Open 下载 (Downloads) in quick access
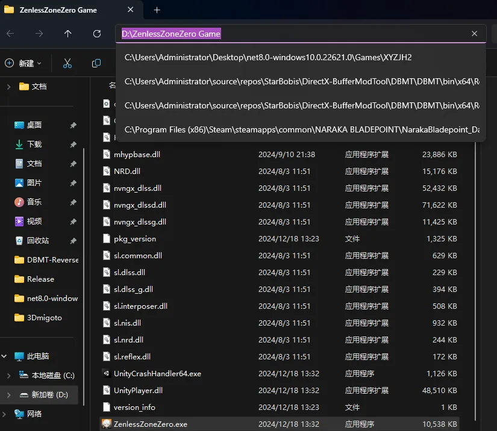 (x=34, y=144)
